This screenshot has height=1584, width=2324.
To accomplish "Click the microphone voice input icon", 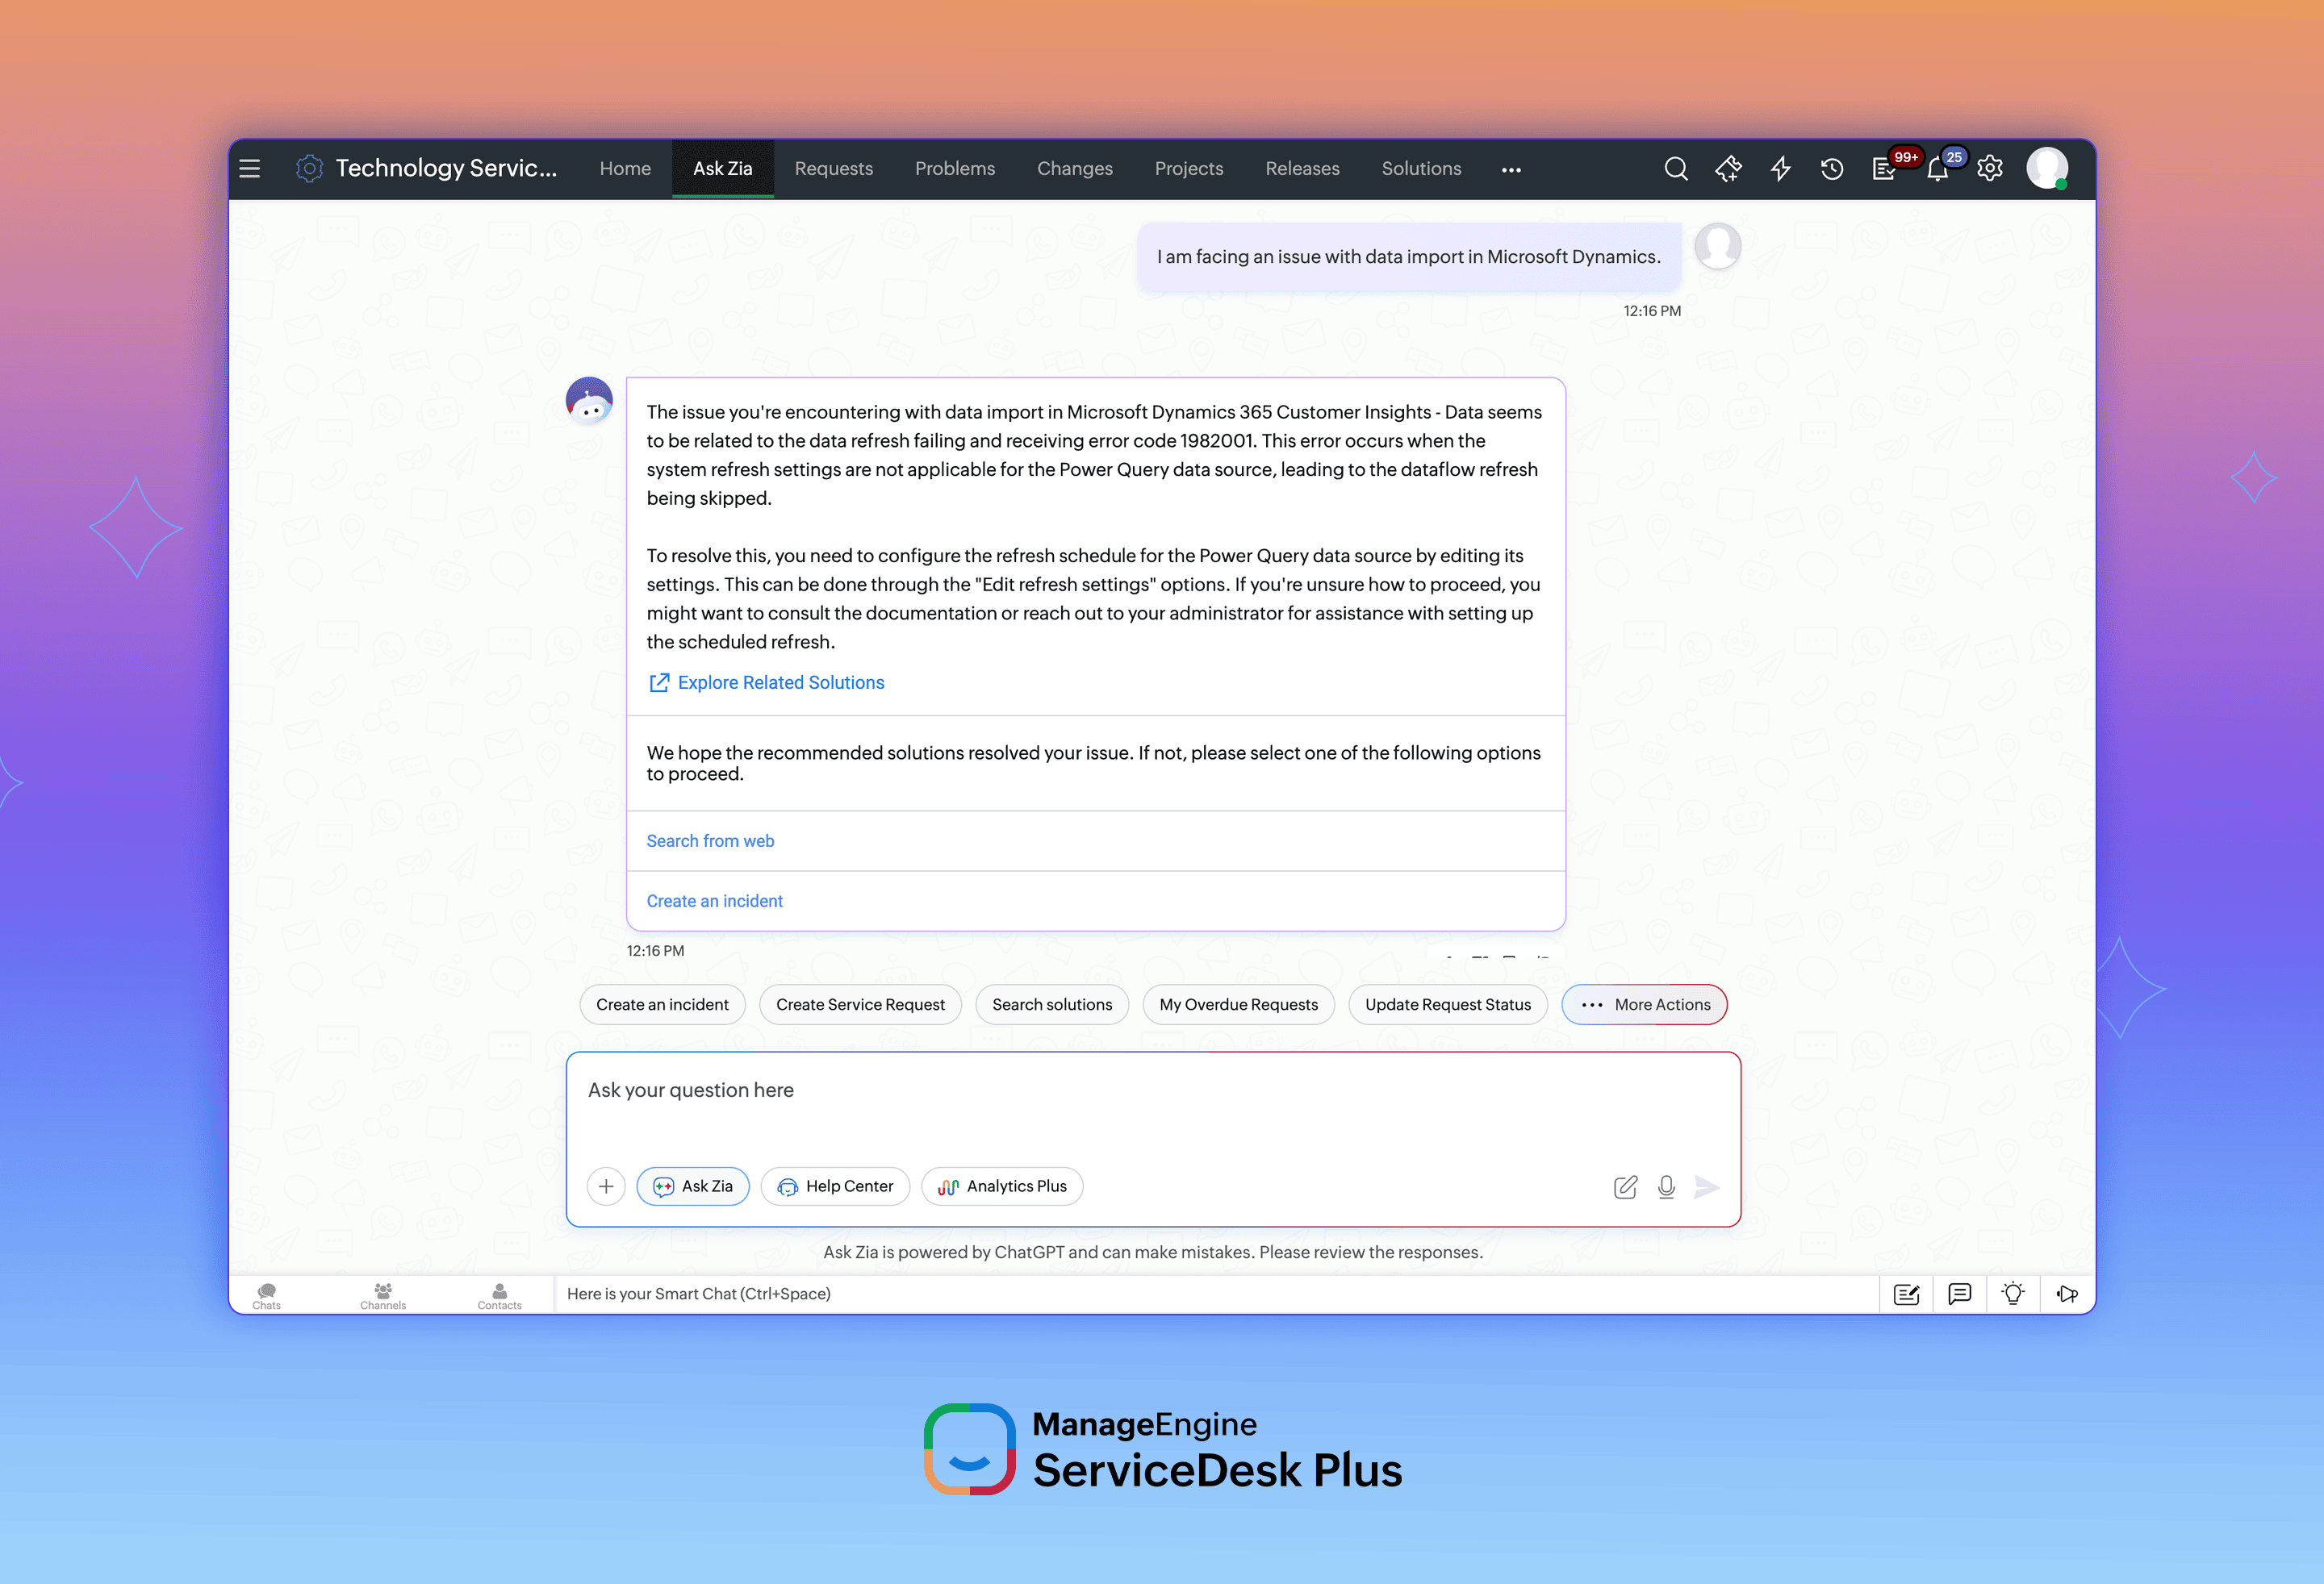I will [1666, 1186].
